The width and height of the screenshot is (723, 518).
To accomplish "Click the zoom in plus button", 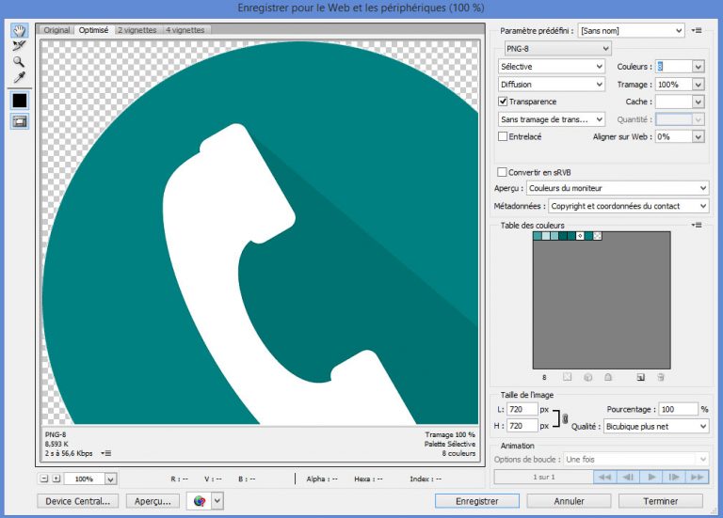I will tap(56, 479).
